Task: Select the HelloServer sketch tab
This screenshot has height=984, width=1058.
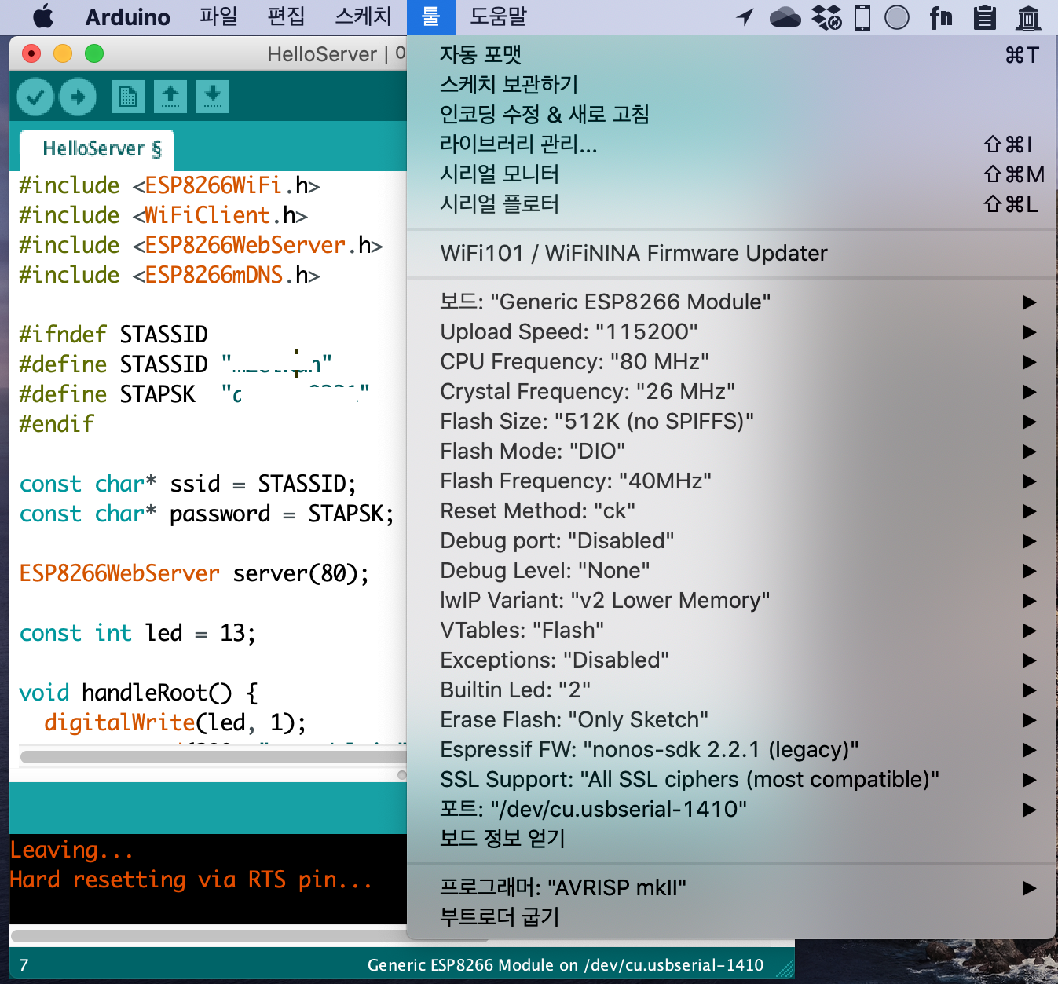Action: pyautogui.click(x=97, y=149)
